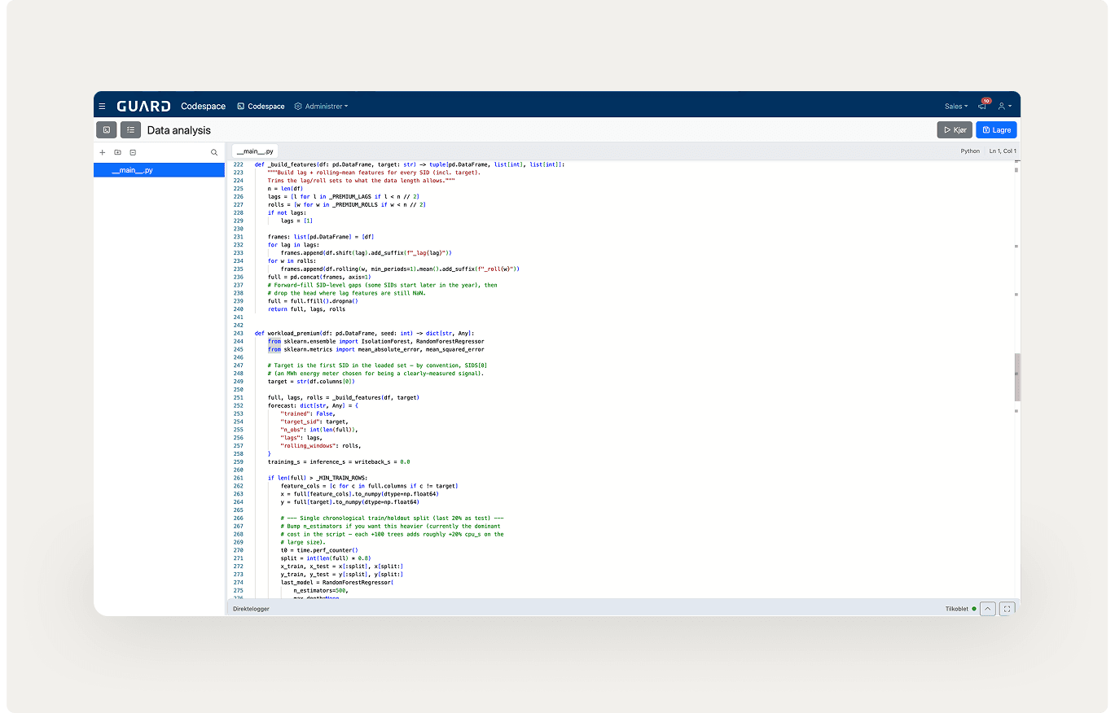Screen dimensions: 1115x713
Task: Toggle the file list panel button
Action: 130,130
